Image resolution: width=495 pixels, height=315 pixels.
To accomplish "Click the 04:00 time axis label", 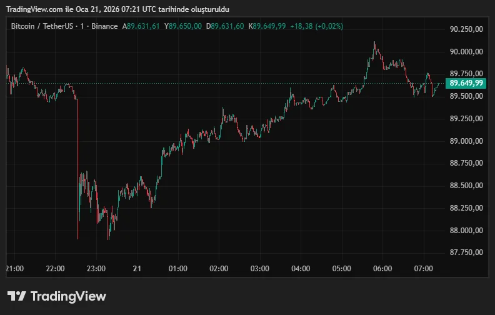I will coord(301,269).
